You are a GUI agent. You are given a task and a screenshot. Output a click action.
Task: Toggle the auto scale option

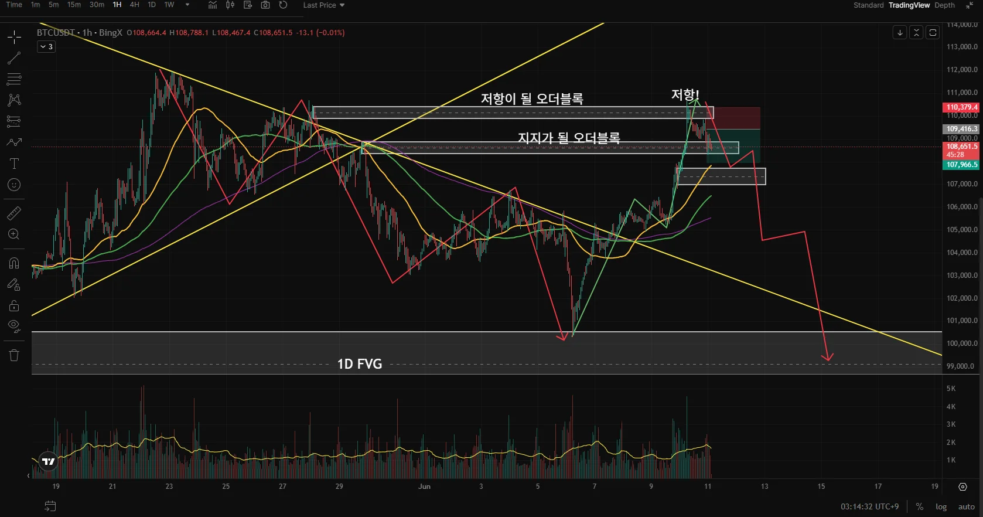coord(967,506)
